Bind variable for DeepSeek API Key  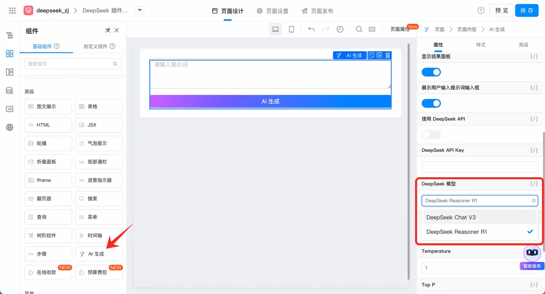(534, 150)
